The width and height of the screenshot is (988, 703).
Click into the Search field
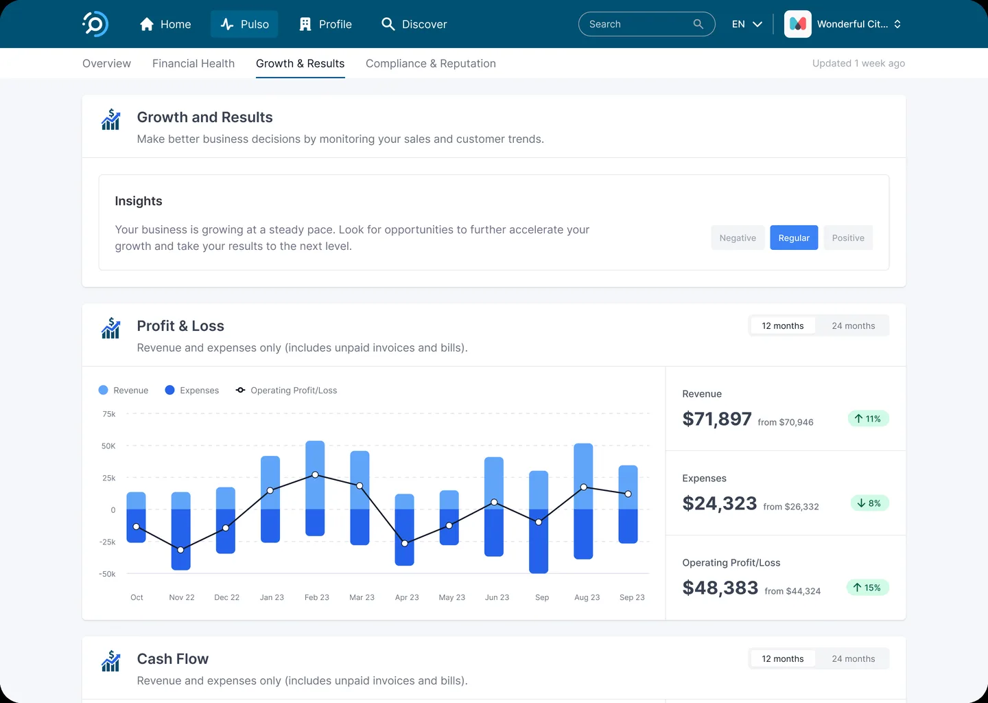(646, 24)
